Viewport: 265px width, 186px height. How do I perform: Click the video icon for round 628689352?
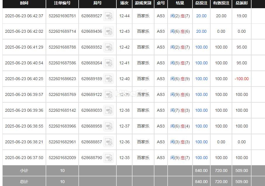109,47
